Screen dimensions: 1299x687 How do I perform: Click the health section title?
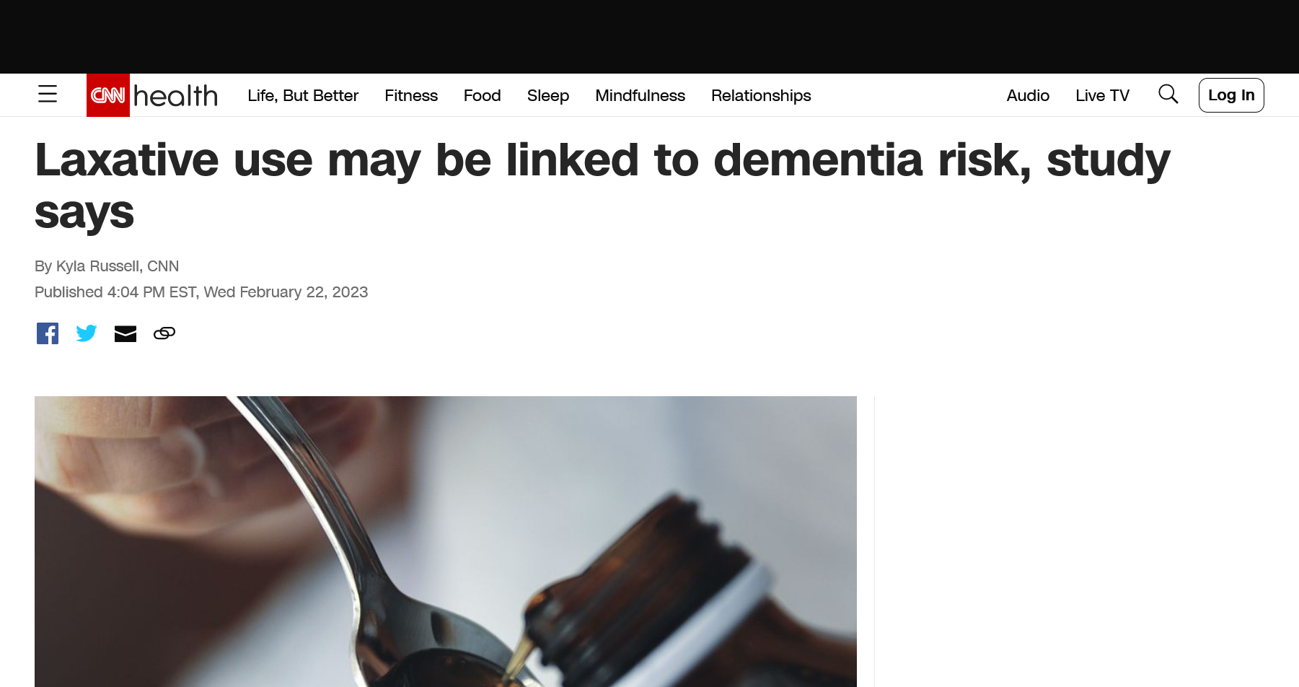[x=175, y=95]
